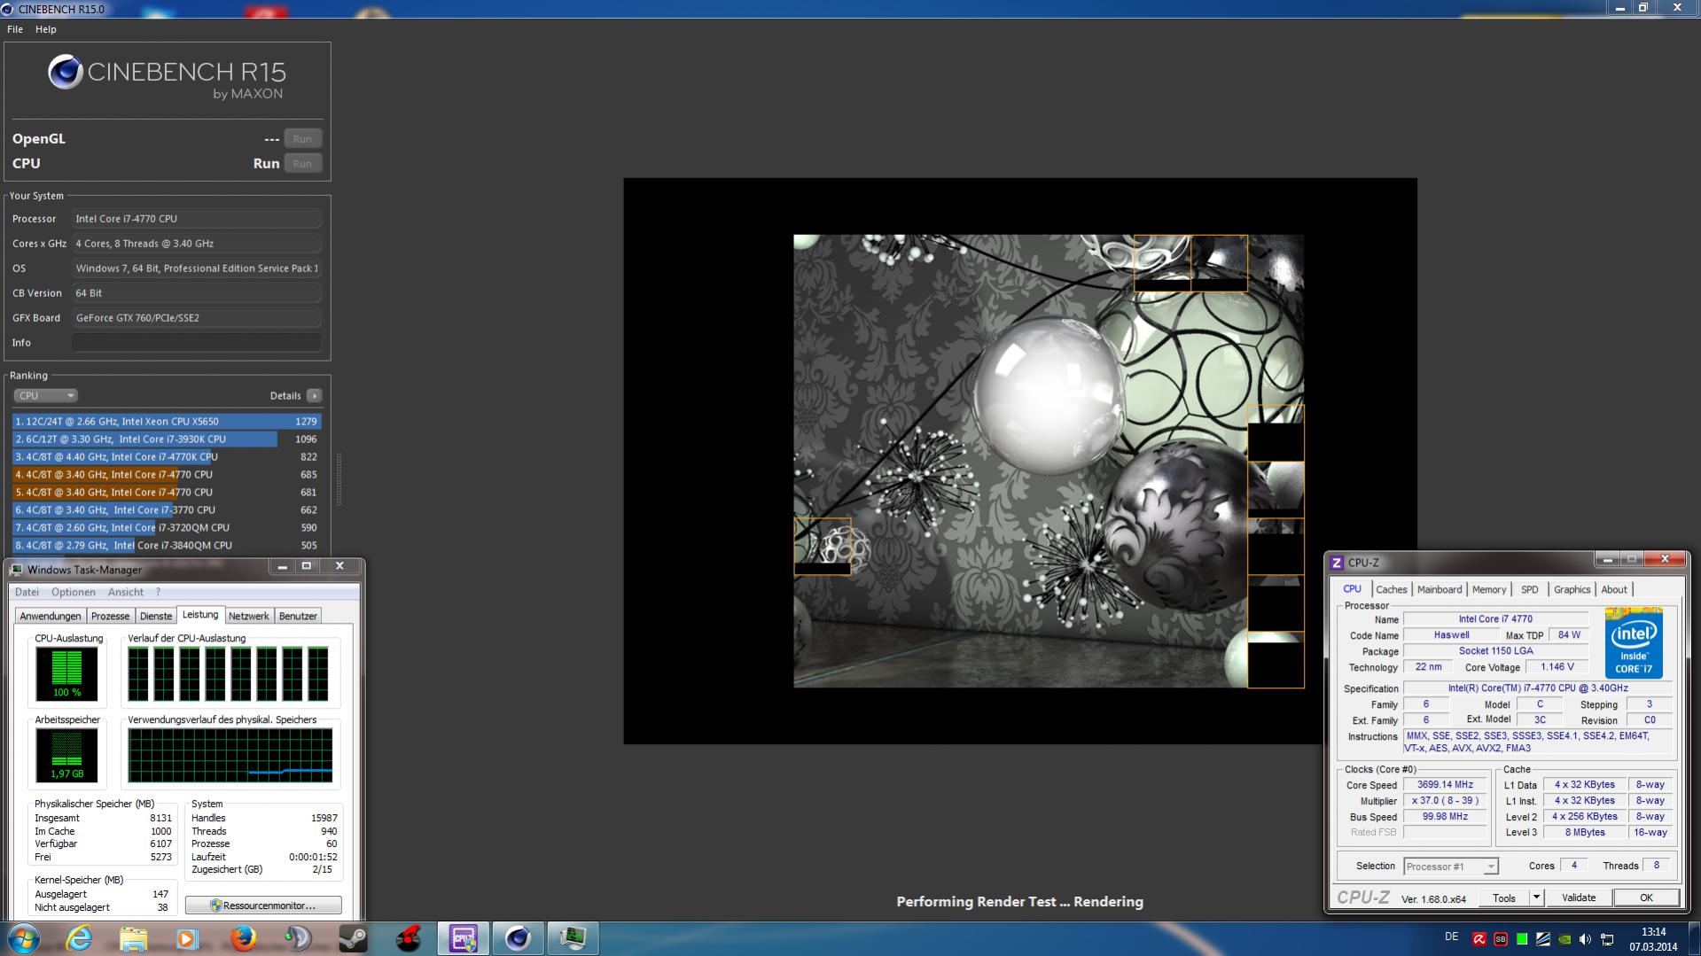
Task: Switch to Cinebench taskbar button
Action: (x=519, y=938)
